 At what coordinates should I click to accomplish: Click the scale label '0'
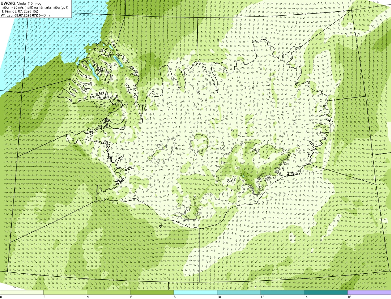coord(1,297)
